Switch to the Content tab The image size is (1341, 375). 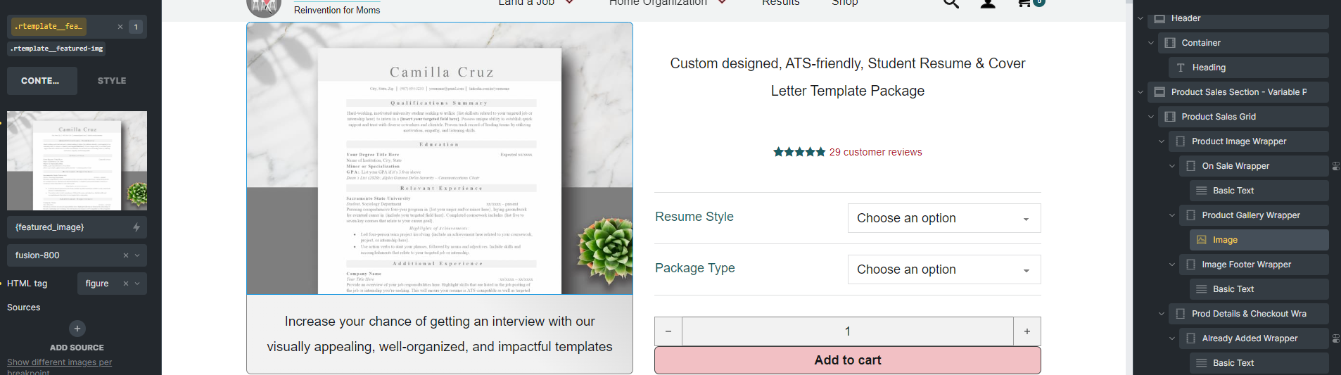(x=42, y=81)
